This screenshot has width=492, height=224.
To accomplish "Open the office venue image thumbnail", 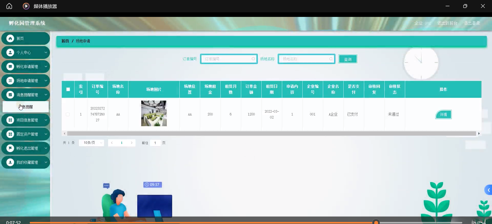I will tap(154, 113).
